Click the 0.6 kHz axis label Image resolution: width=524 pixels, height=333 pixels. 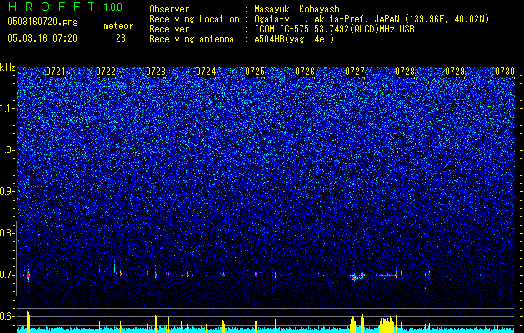(x=7, y=316)
